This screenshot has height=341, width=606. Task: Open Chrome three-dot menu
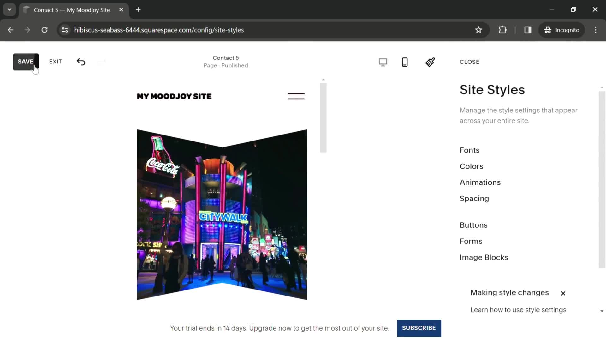coord(596,30)
